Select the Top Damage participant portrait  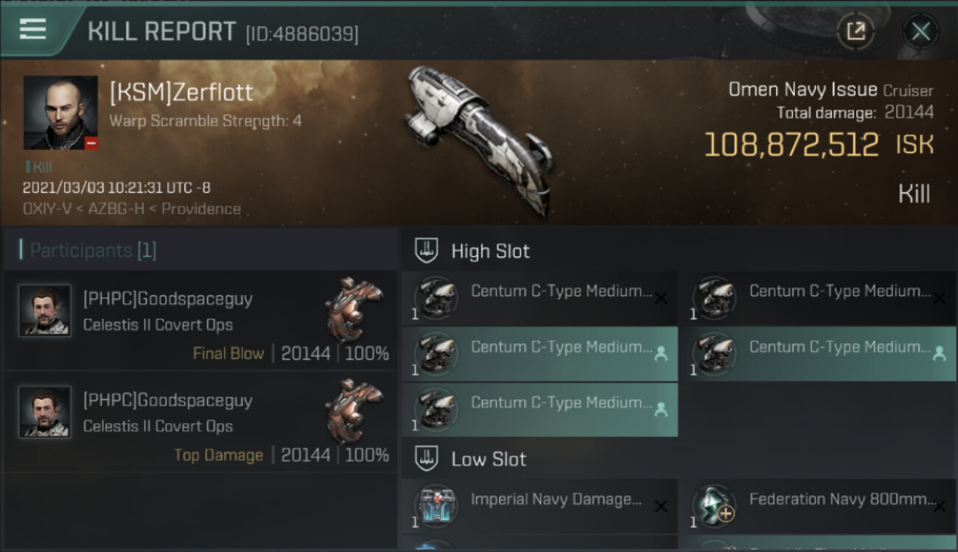click(45, 412)
